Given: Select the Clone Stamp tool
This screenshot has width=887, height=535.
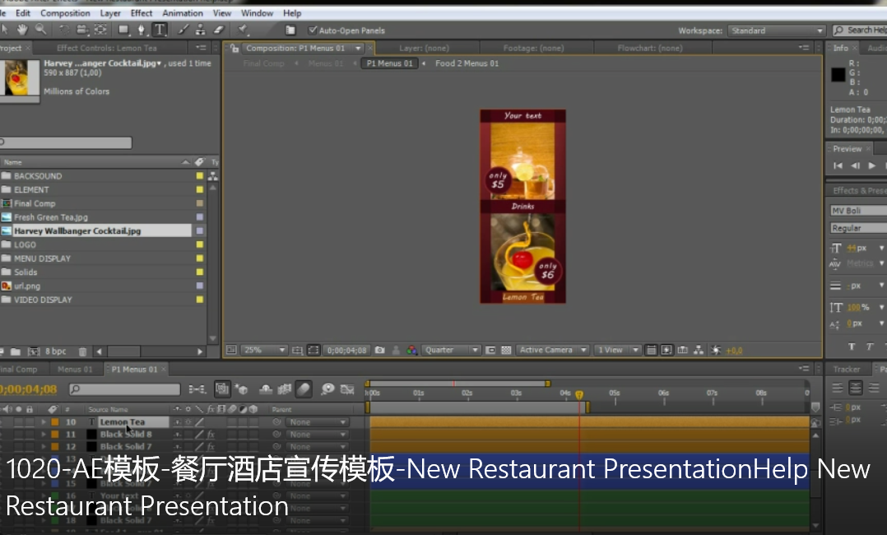Looking at the screenshot, I should tap(200, 30).
